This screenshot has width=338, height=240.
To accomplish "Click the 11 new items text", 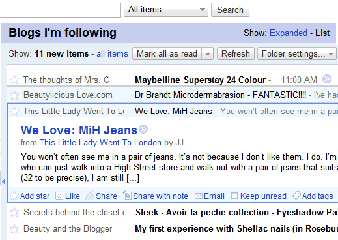I will point(62,53).
